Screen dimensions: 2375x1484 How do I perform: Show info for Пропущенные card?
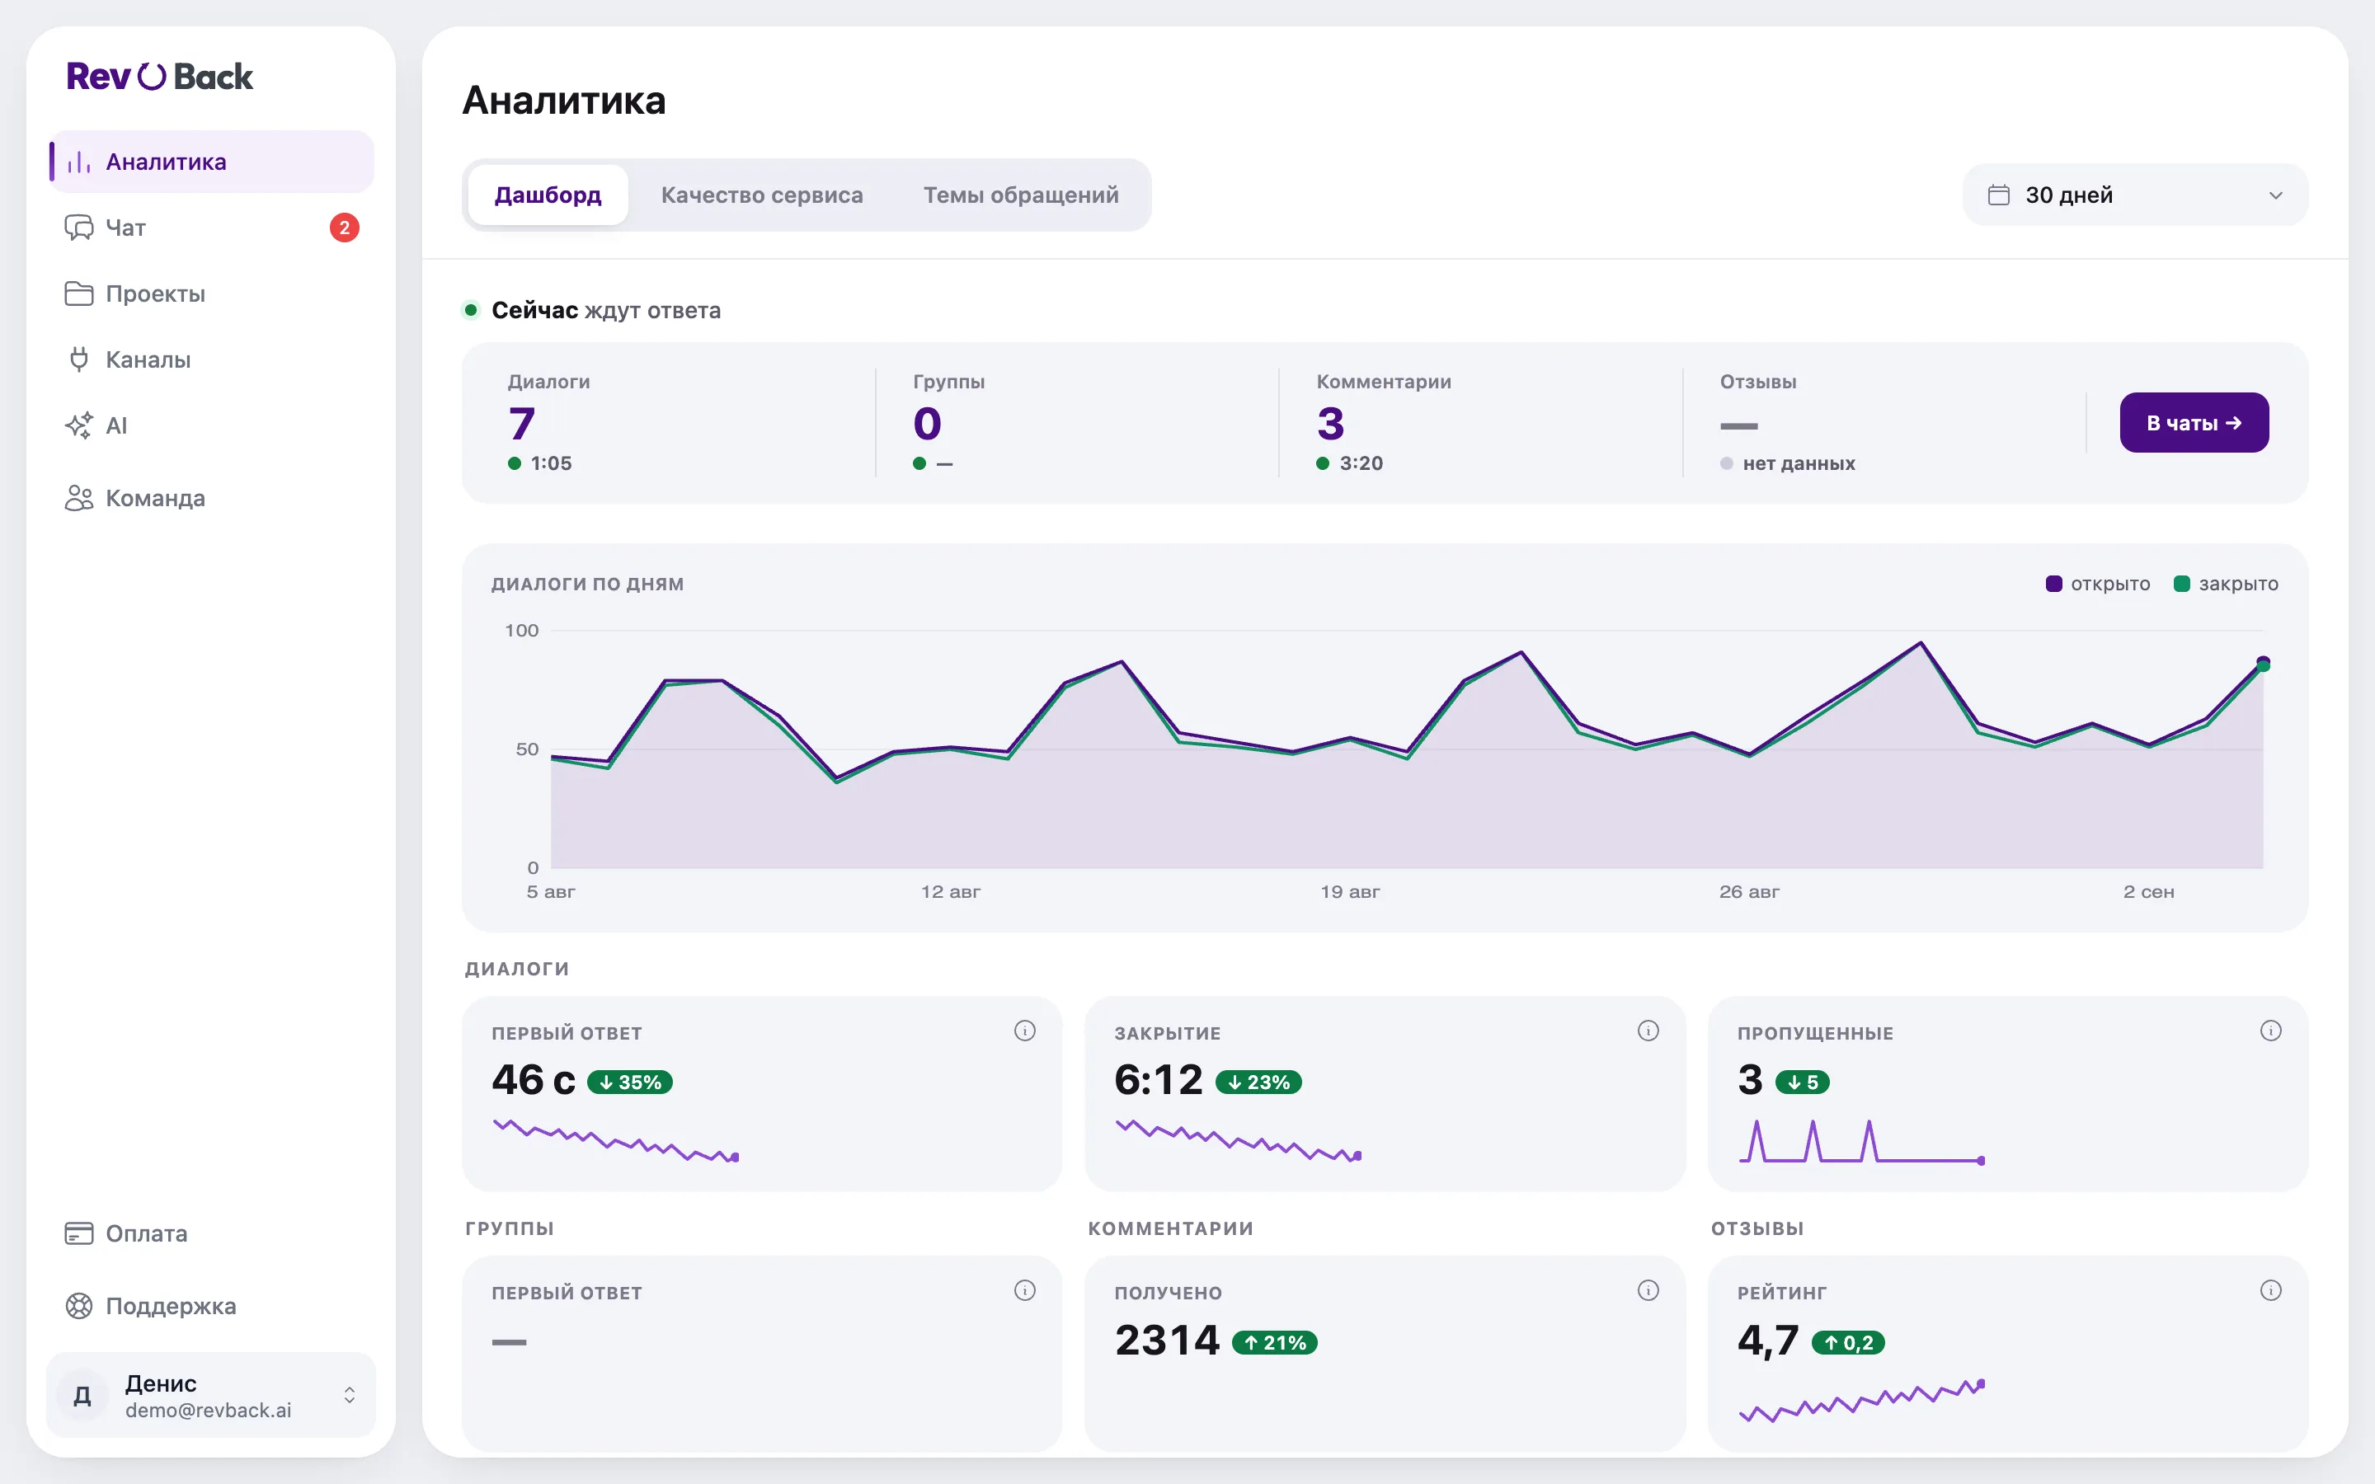point(2271,1031)
